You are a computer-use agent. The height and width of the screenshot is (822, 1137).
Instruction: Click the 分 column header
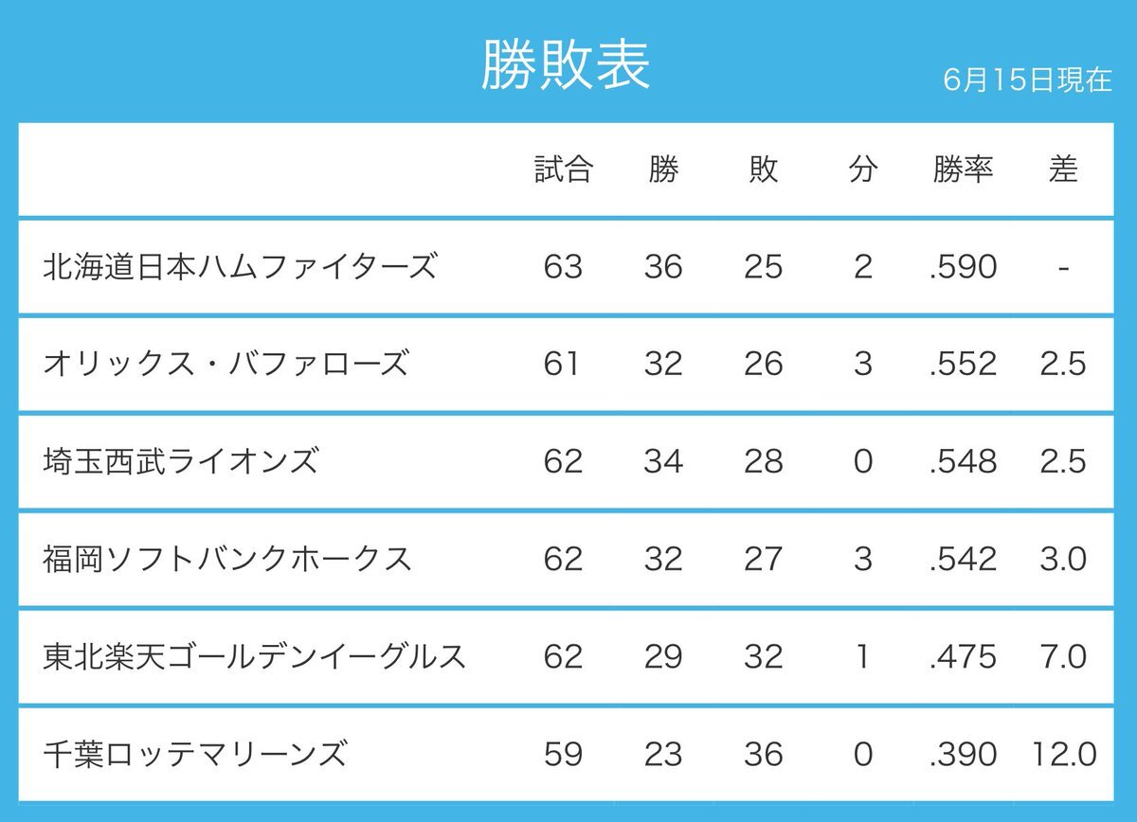tap(862, 170)
